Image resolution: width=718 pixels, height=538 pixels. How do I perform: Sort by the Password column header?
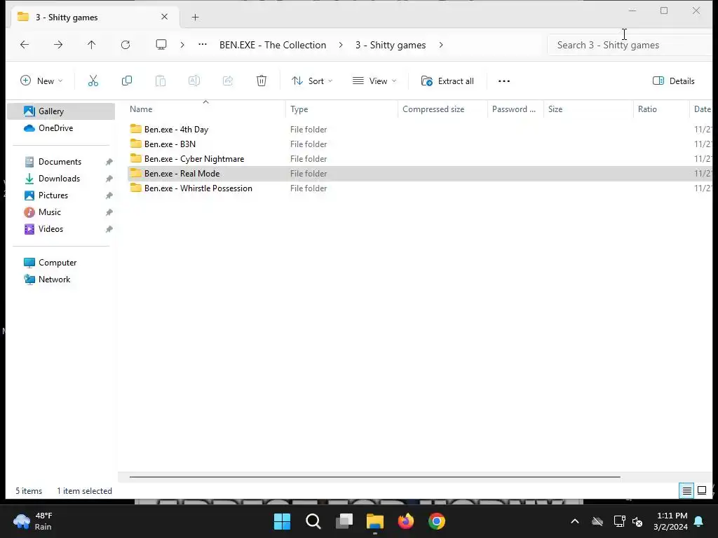coord(515,109)
